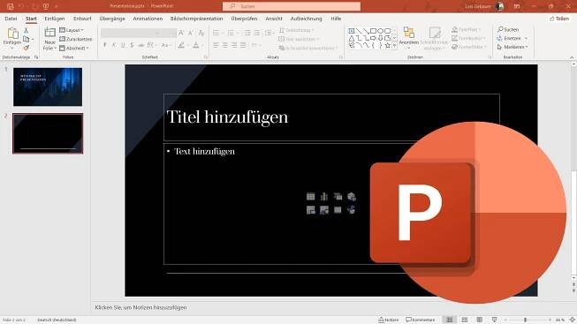Open the font name combo box

pyautogui.click(x=131, y=33)
